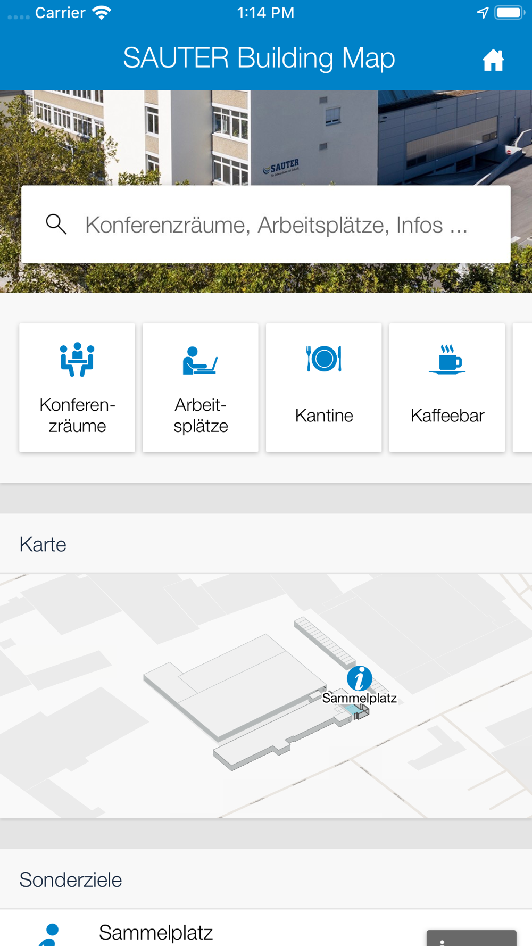This screenshot has width=532, height=946.
Task: Tap the home icon in header
Action: (493, 60)
